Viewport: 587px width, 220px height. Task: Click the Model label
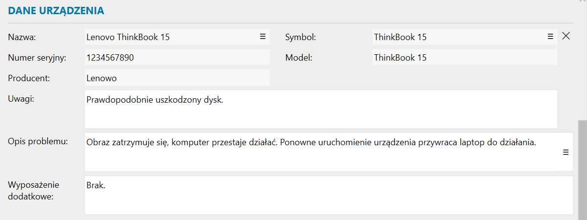(298, 58)
